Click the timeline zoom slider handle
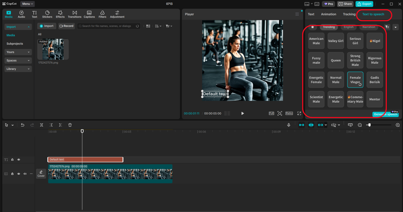 (369, 125)
